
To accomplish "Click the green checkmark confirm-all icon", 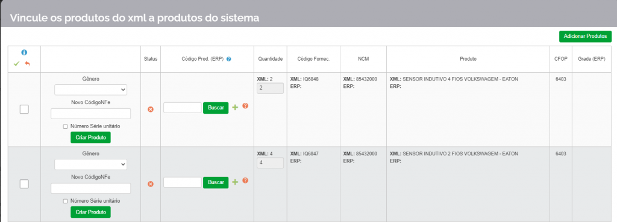I will click(x=16, y=64).
